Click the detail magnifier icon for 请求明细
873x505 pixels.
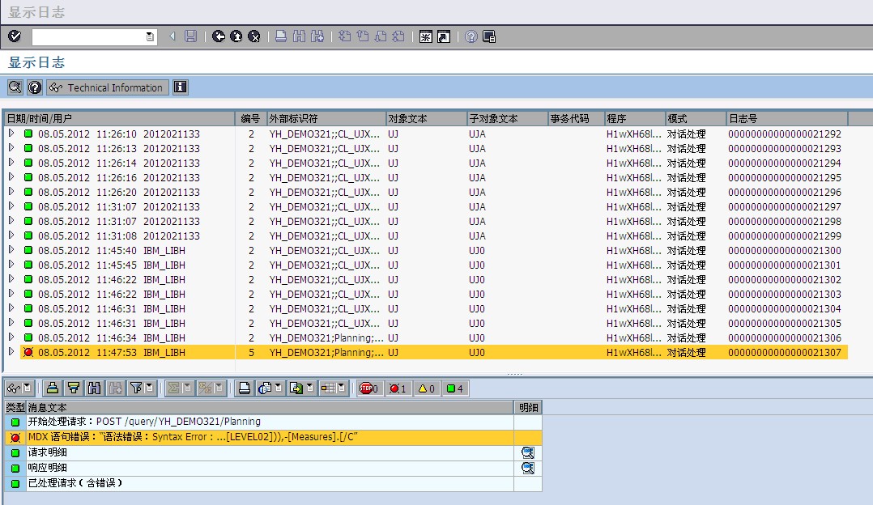(528, 453)
